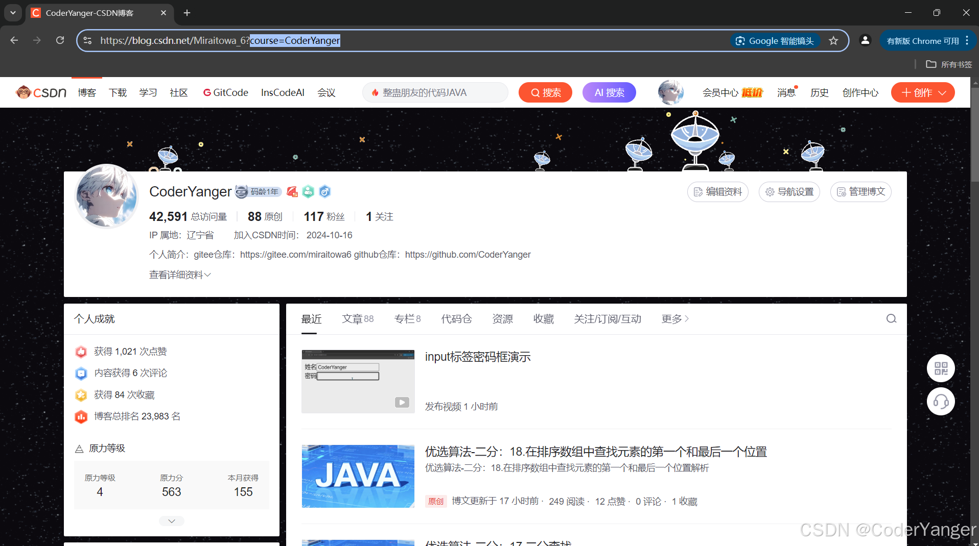The width and height of the screenshot is (979, 546).
Task: Click the green medal badge next to username
Action: [308, 192]
